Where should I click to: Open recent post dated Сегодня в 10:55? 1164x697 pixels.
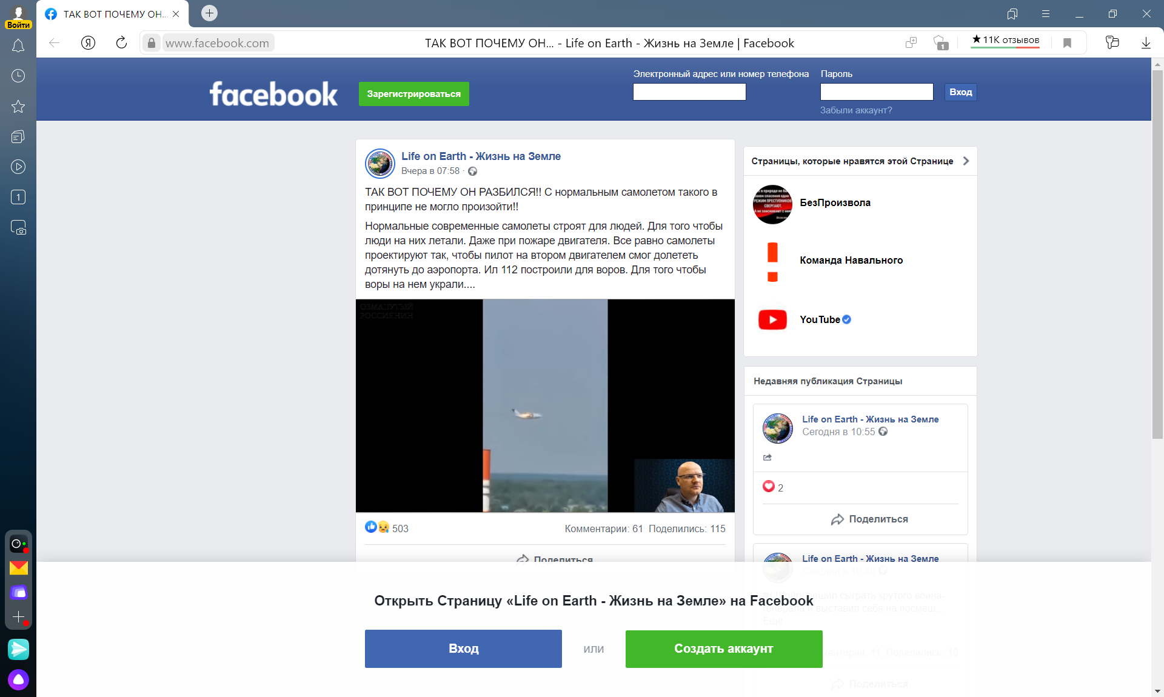tap(838, 432)
